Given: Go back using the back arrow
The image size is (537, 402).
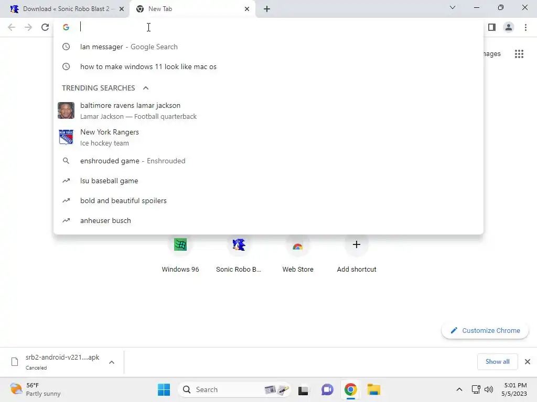Looking at the screenshot, I should pos(12,27).
